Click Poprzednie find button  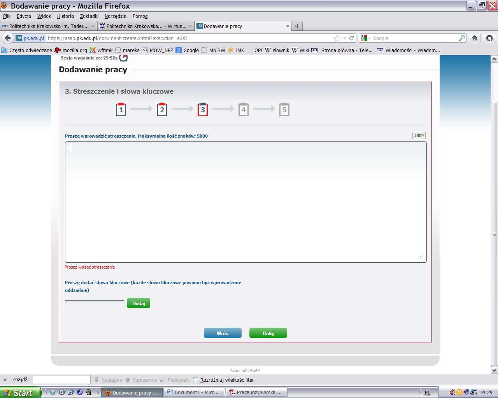point(141,380)
